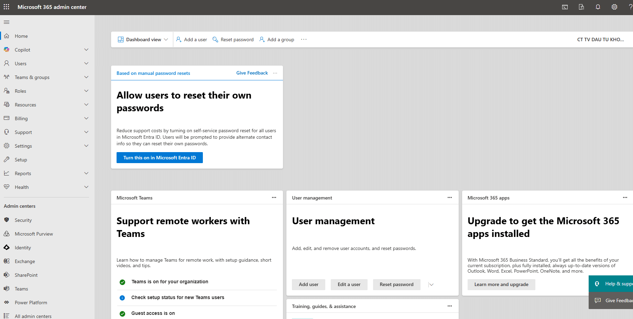Click the help question mark icon

click(x=631, y=7)
